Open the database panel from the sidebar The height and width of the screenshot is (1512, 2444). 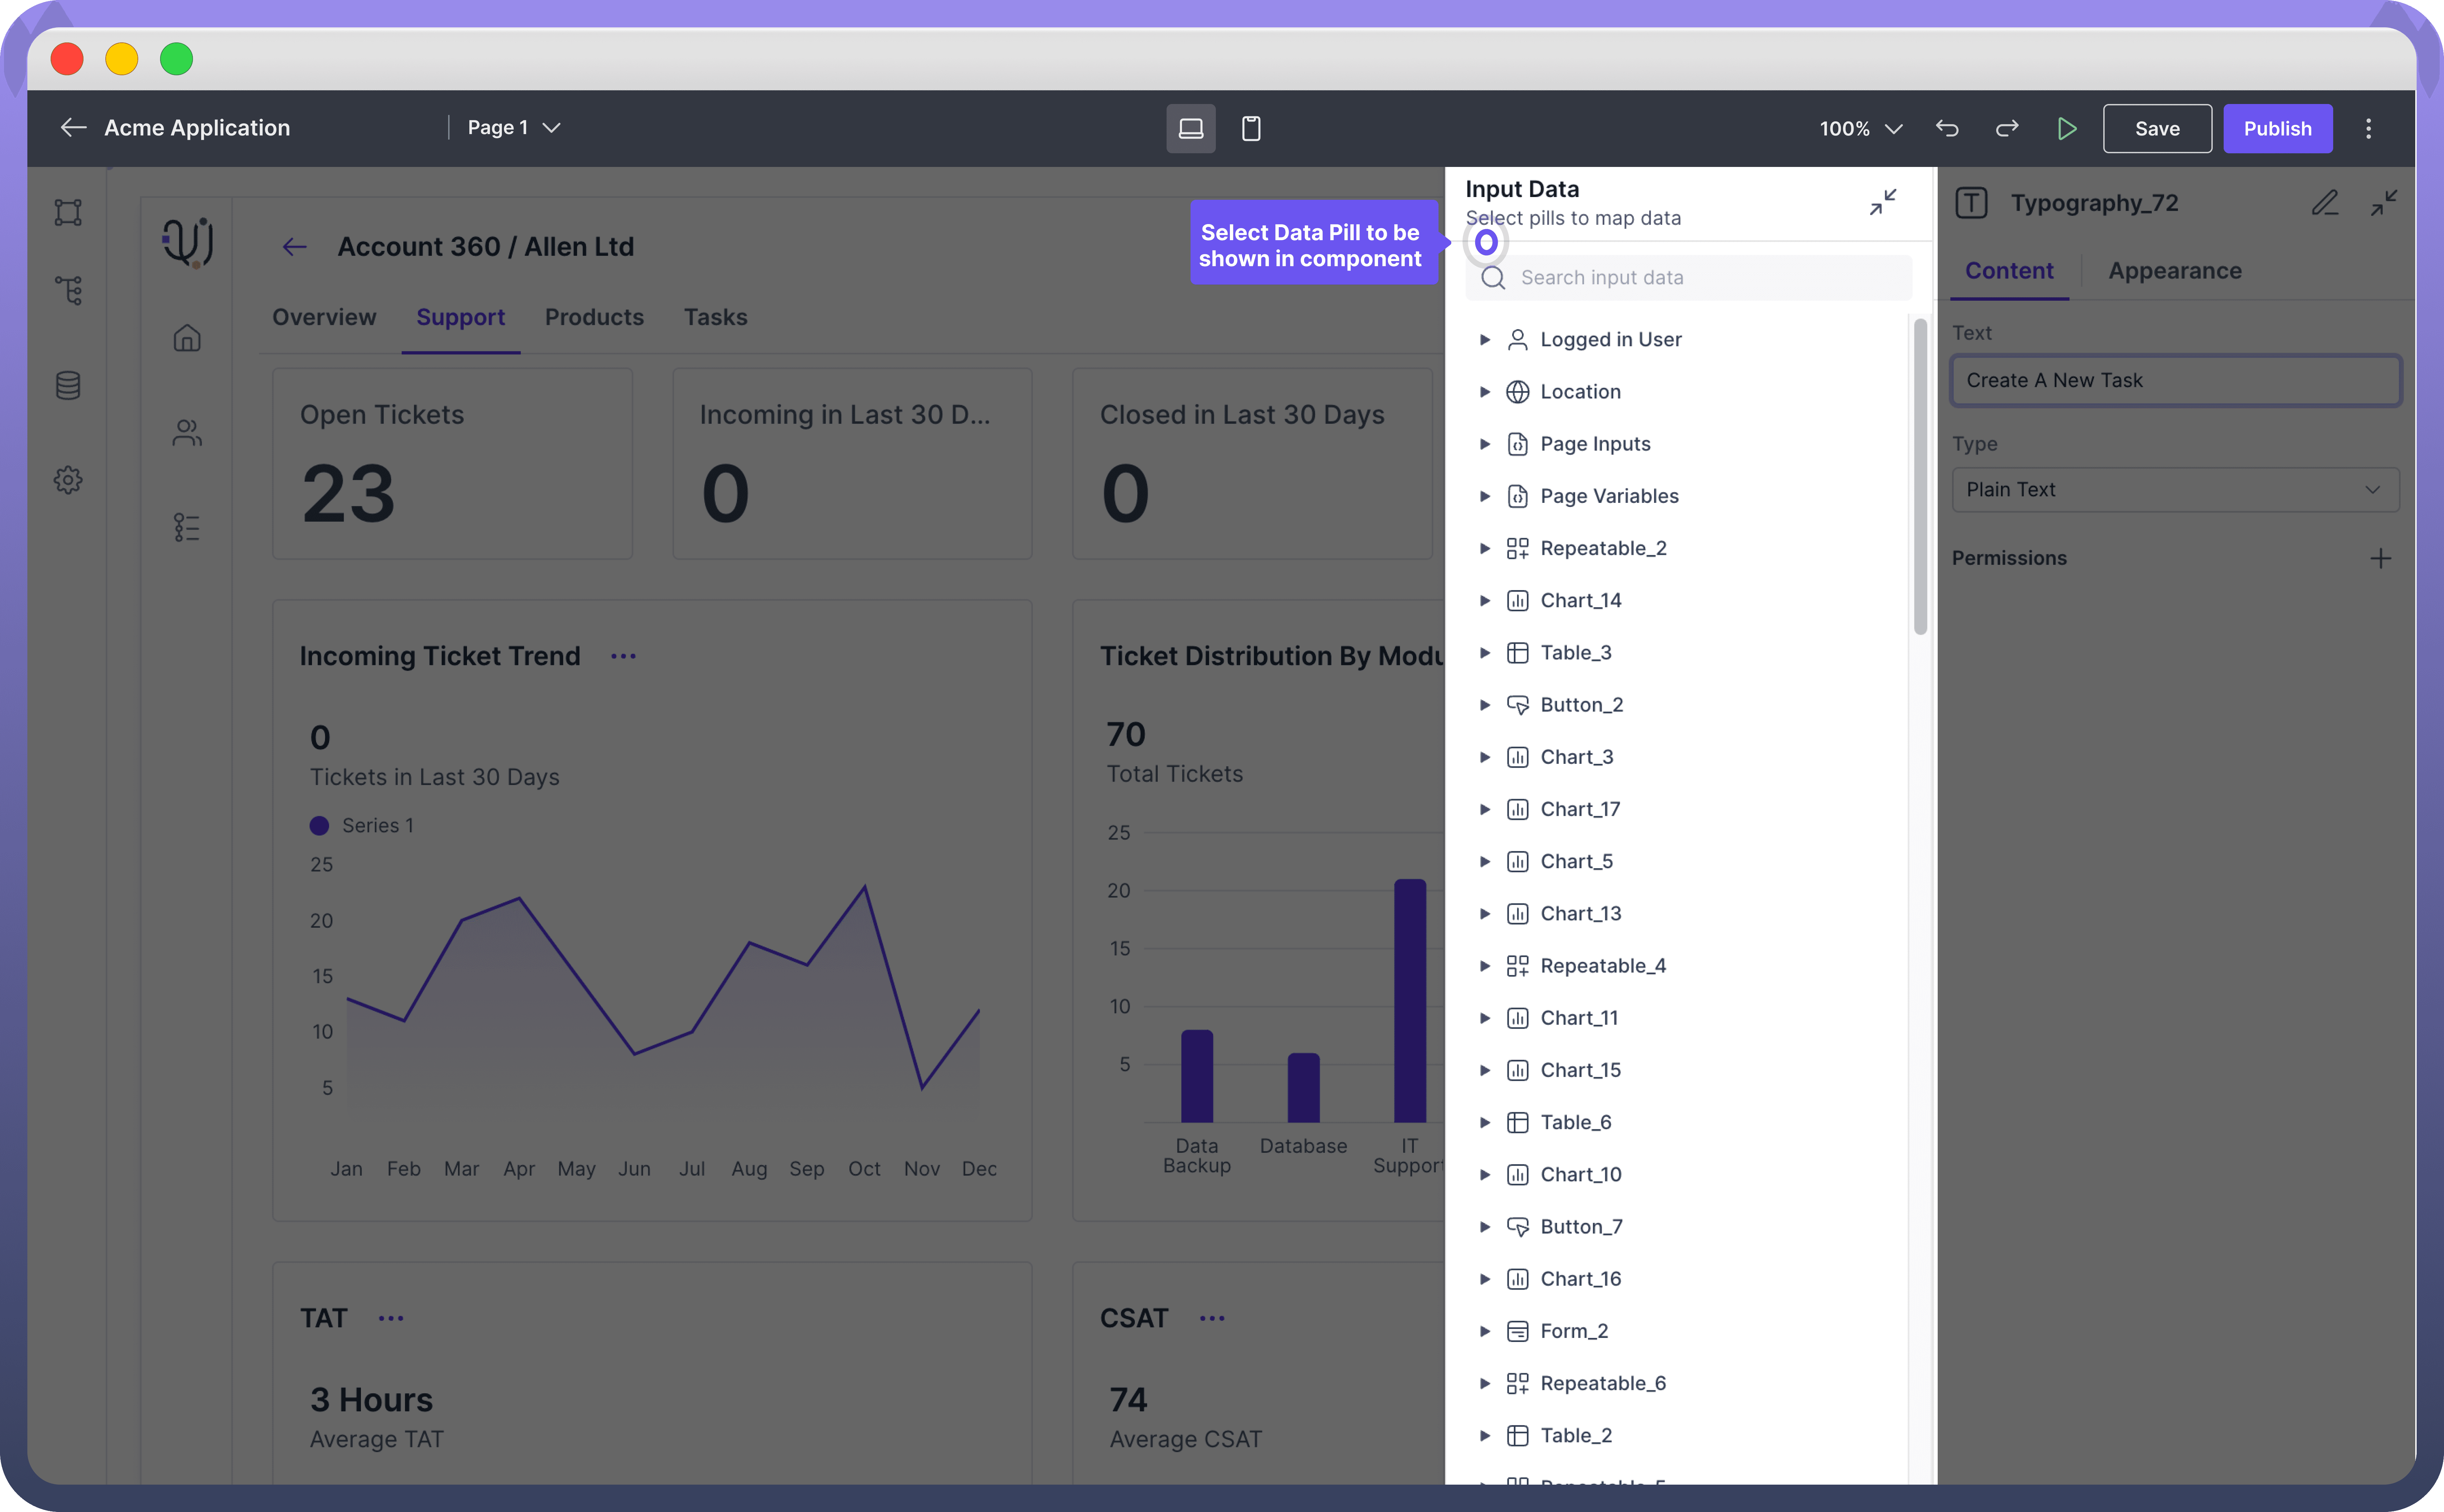[x=68, y=385]
